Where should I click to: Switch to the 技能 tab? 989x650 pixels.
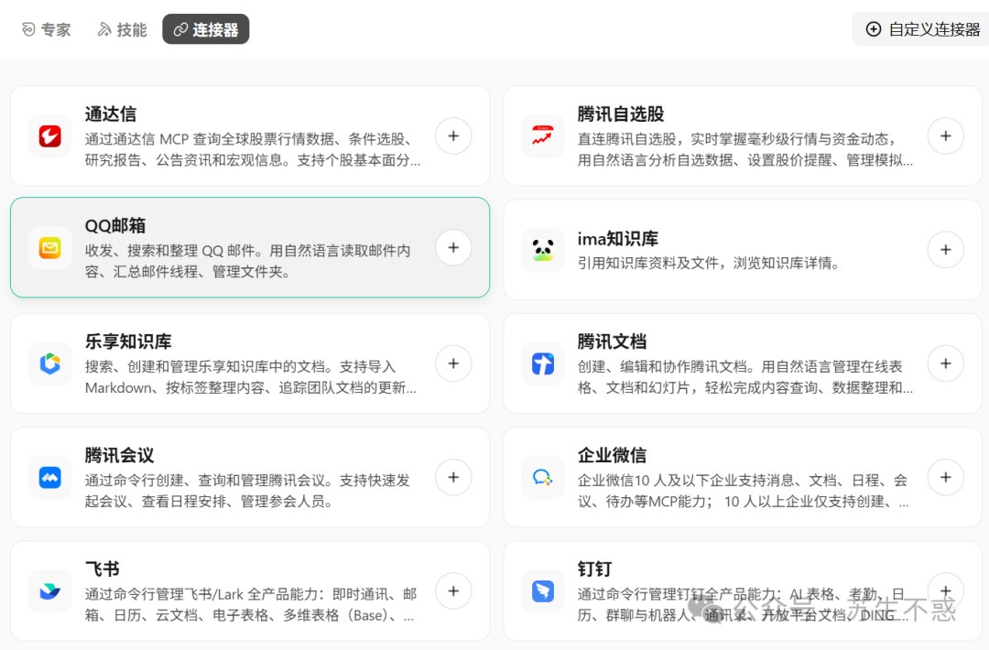tap(122, 29)
